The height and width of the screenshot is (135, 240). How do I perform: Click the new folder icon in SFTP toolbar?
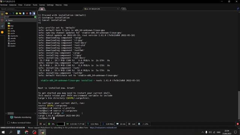pyautogui.click(x=20, y=13)
